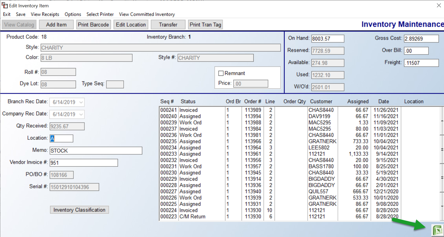Export list using the Excel icon
Screen dimensions: 444x237
click(x=438, y=230)
